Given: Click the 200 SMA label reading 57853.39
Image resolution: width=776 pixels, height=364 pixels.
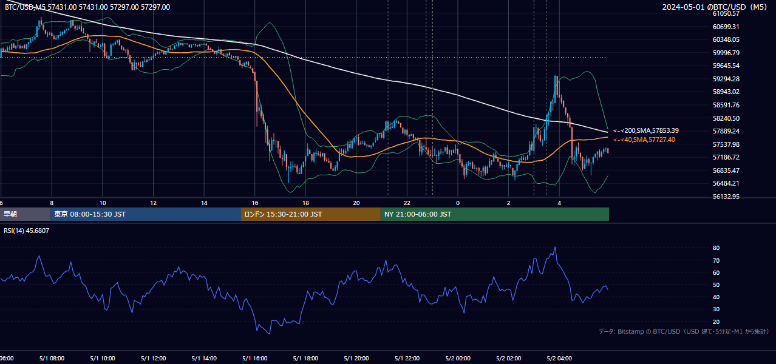Looking at the screenshot, I should tap(646, 130).
